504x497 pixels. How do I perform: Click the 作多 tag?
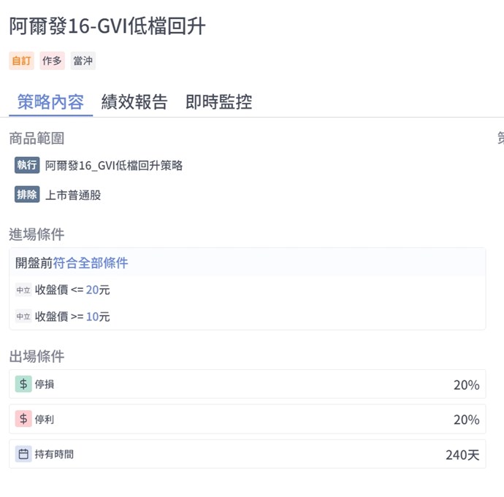coord(52,61)
